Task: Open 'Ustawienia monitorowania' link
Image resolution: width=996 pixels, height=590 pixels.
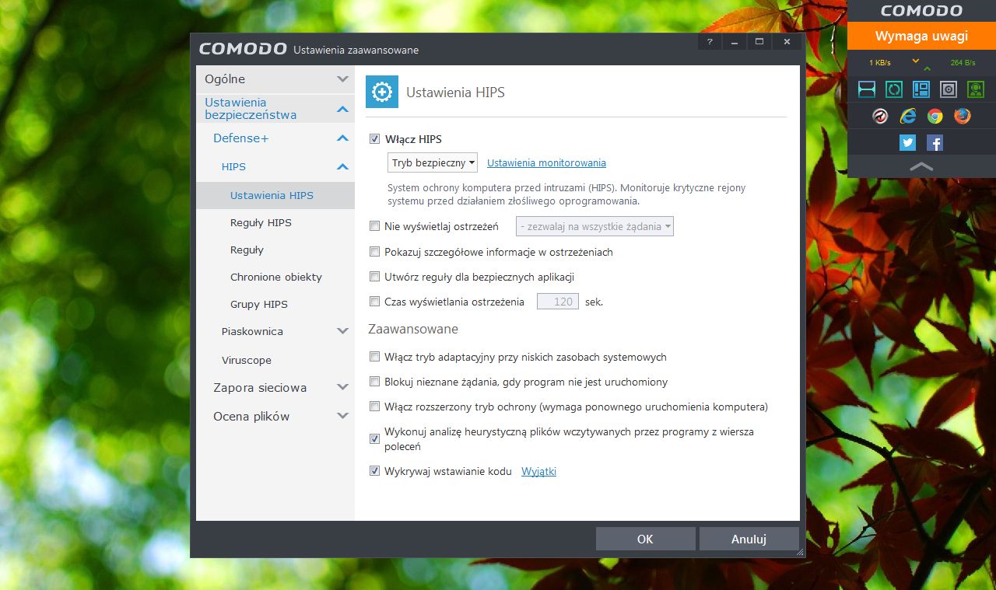Action: [546, 162]
